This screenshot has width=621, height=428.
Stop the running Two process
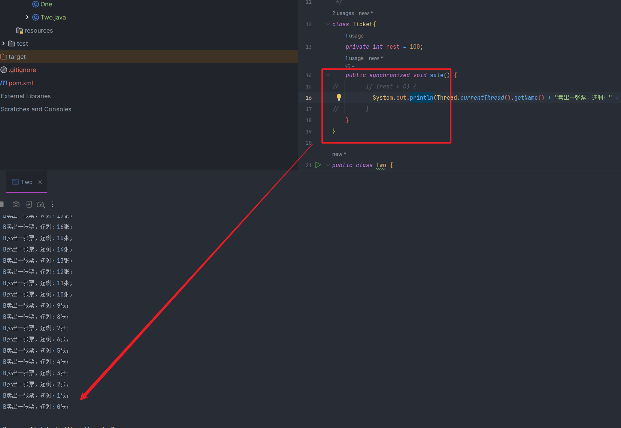pos(1,204)
